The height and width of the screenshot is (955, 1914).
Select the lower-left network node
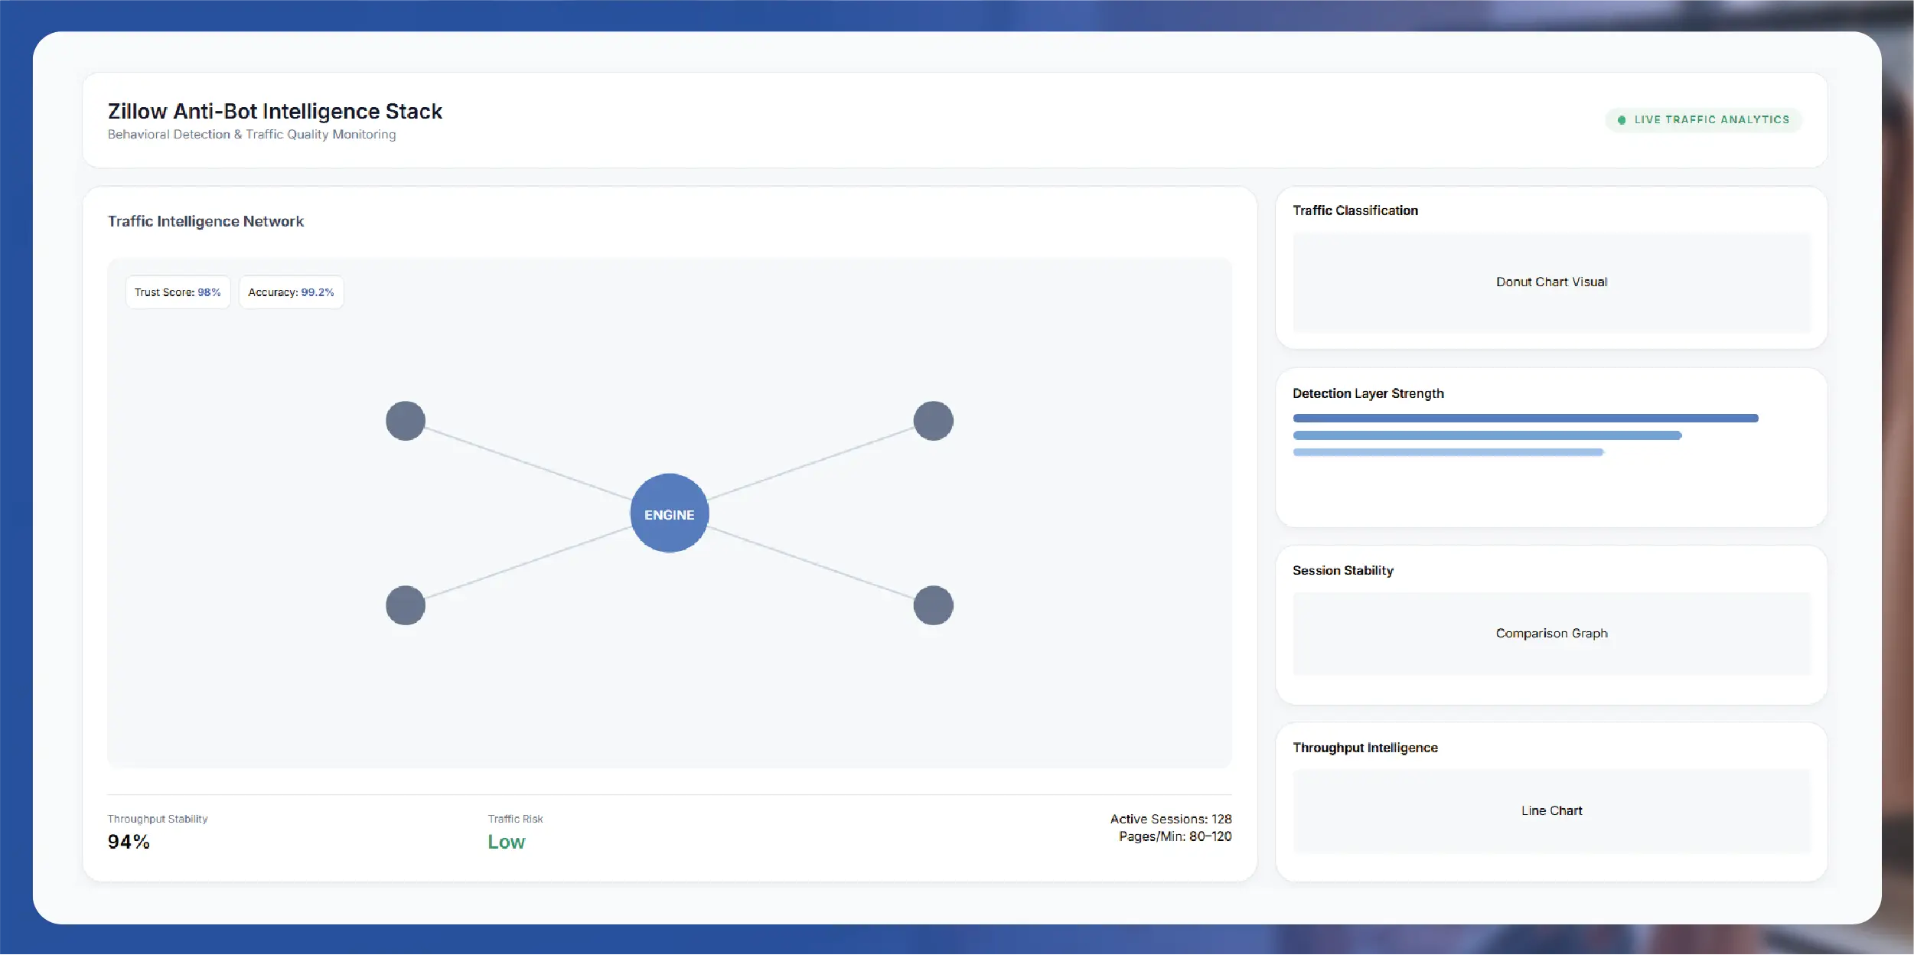(406, 605)
